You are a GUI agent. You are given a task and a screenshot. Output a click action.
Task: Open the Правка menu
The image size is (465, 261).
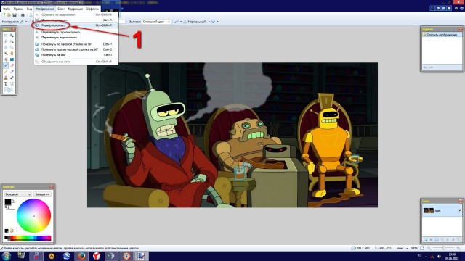(18, 9)
